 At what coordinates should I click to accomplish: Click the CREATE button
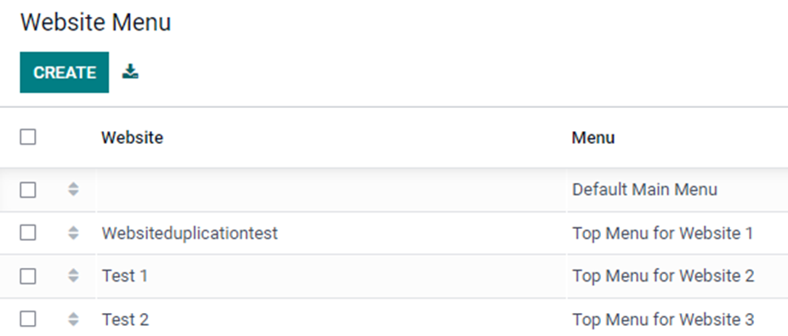tap(65, 72)
